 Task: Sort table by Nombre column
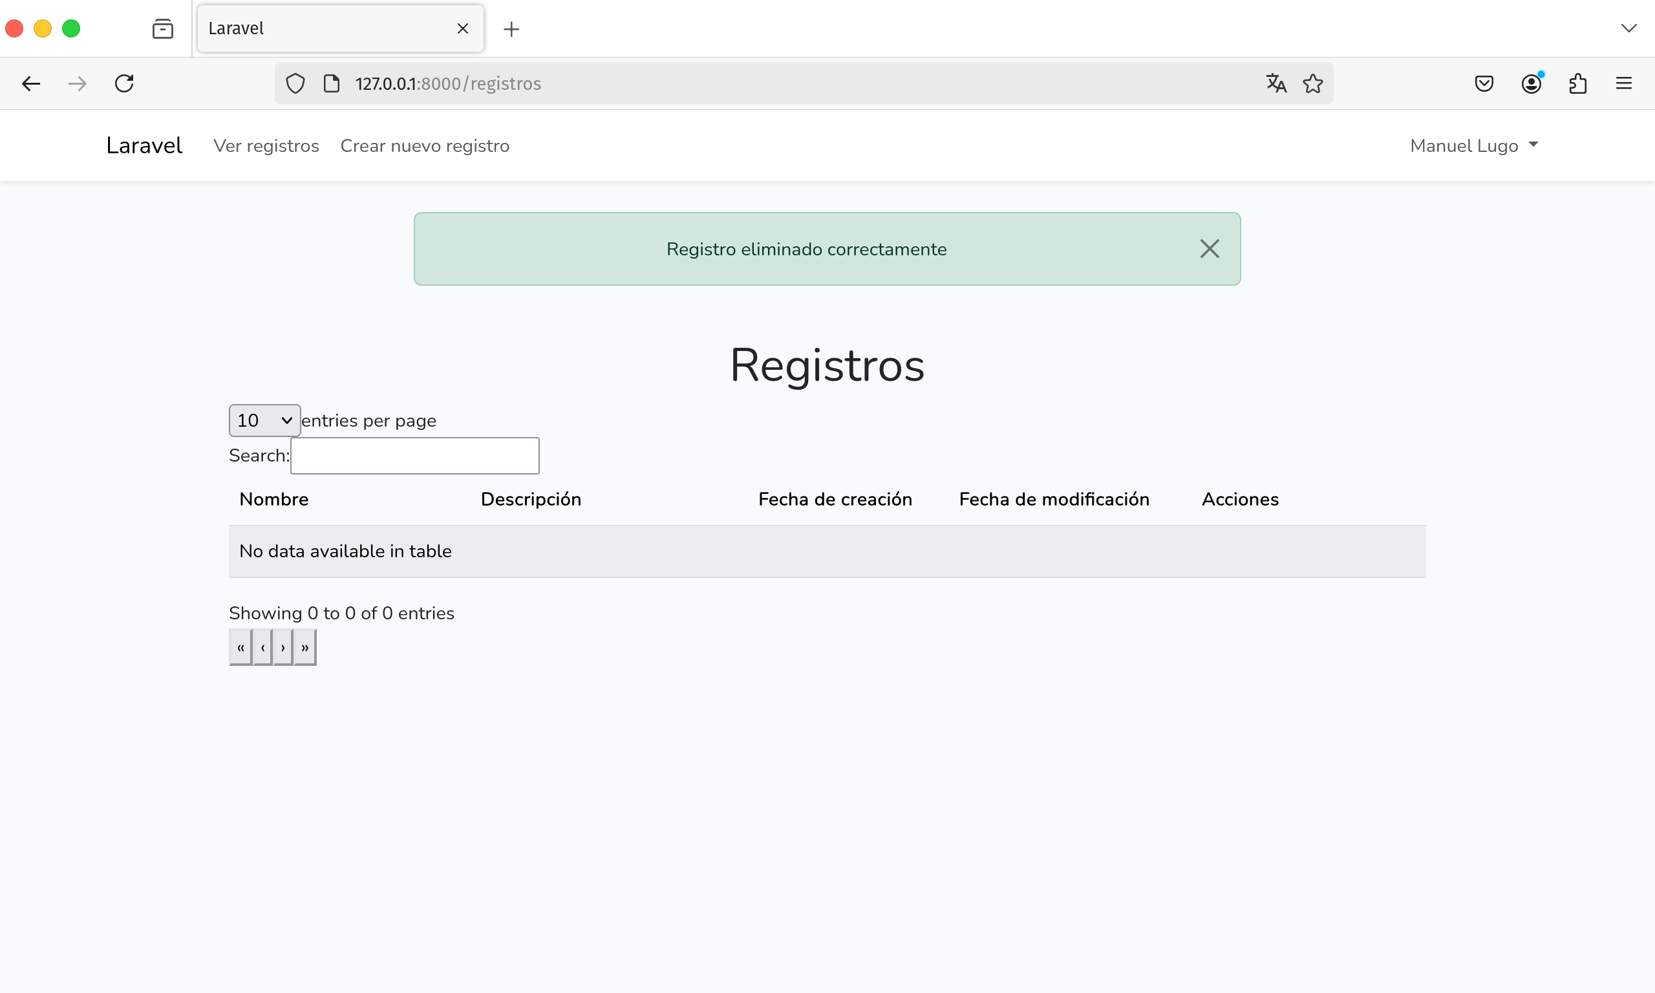point(274,499)
